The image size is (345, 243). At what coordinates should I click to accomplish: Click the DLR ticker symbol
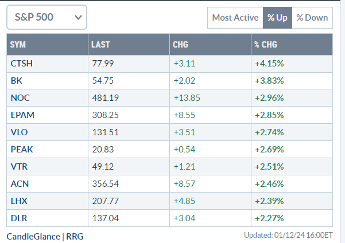[x=18, y=218]
